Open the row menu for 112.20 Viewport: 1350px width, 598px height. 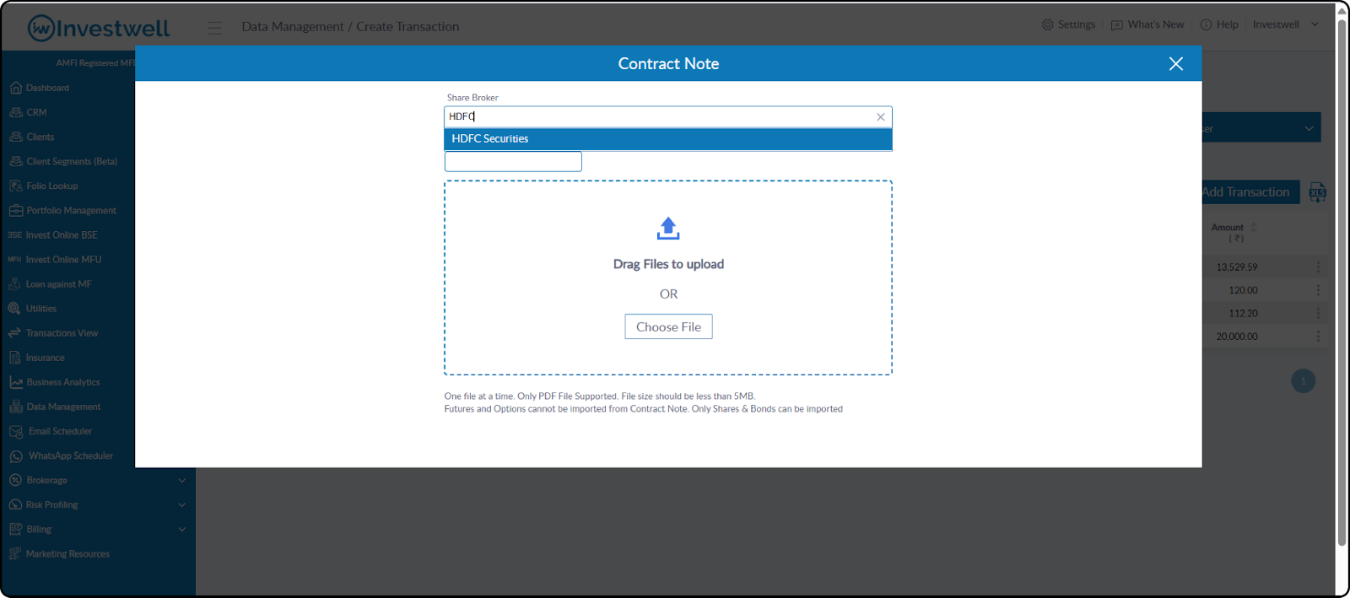[1318, 313]
